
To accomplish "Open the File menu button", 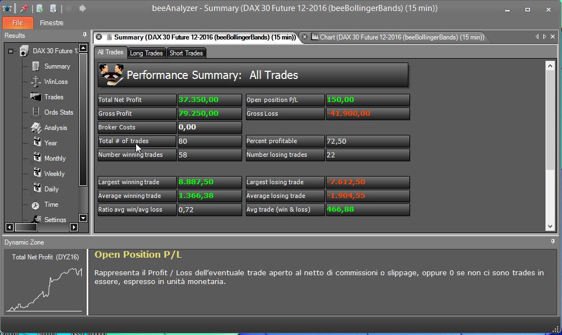I will 18,23.
